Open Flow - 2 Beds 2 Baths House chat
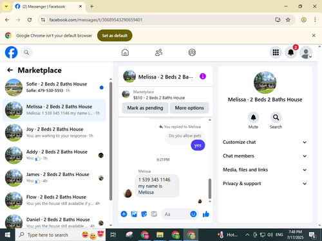322x241 pixels. (x=54, y=201)
